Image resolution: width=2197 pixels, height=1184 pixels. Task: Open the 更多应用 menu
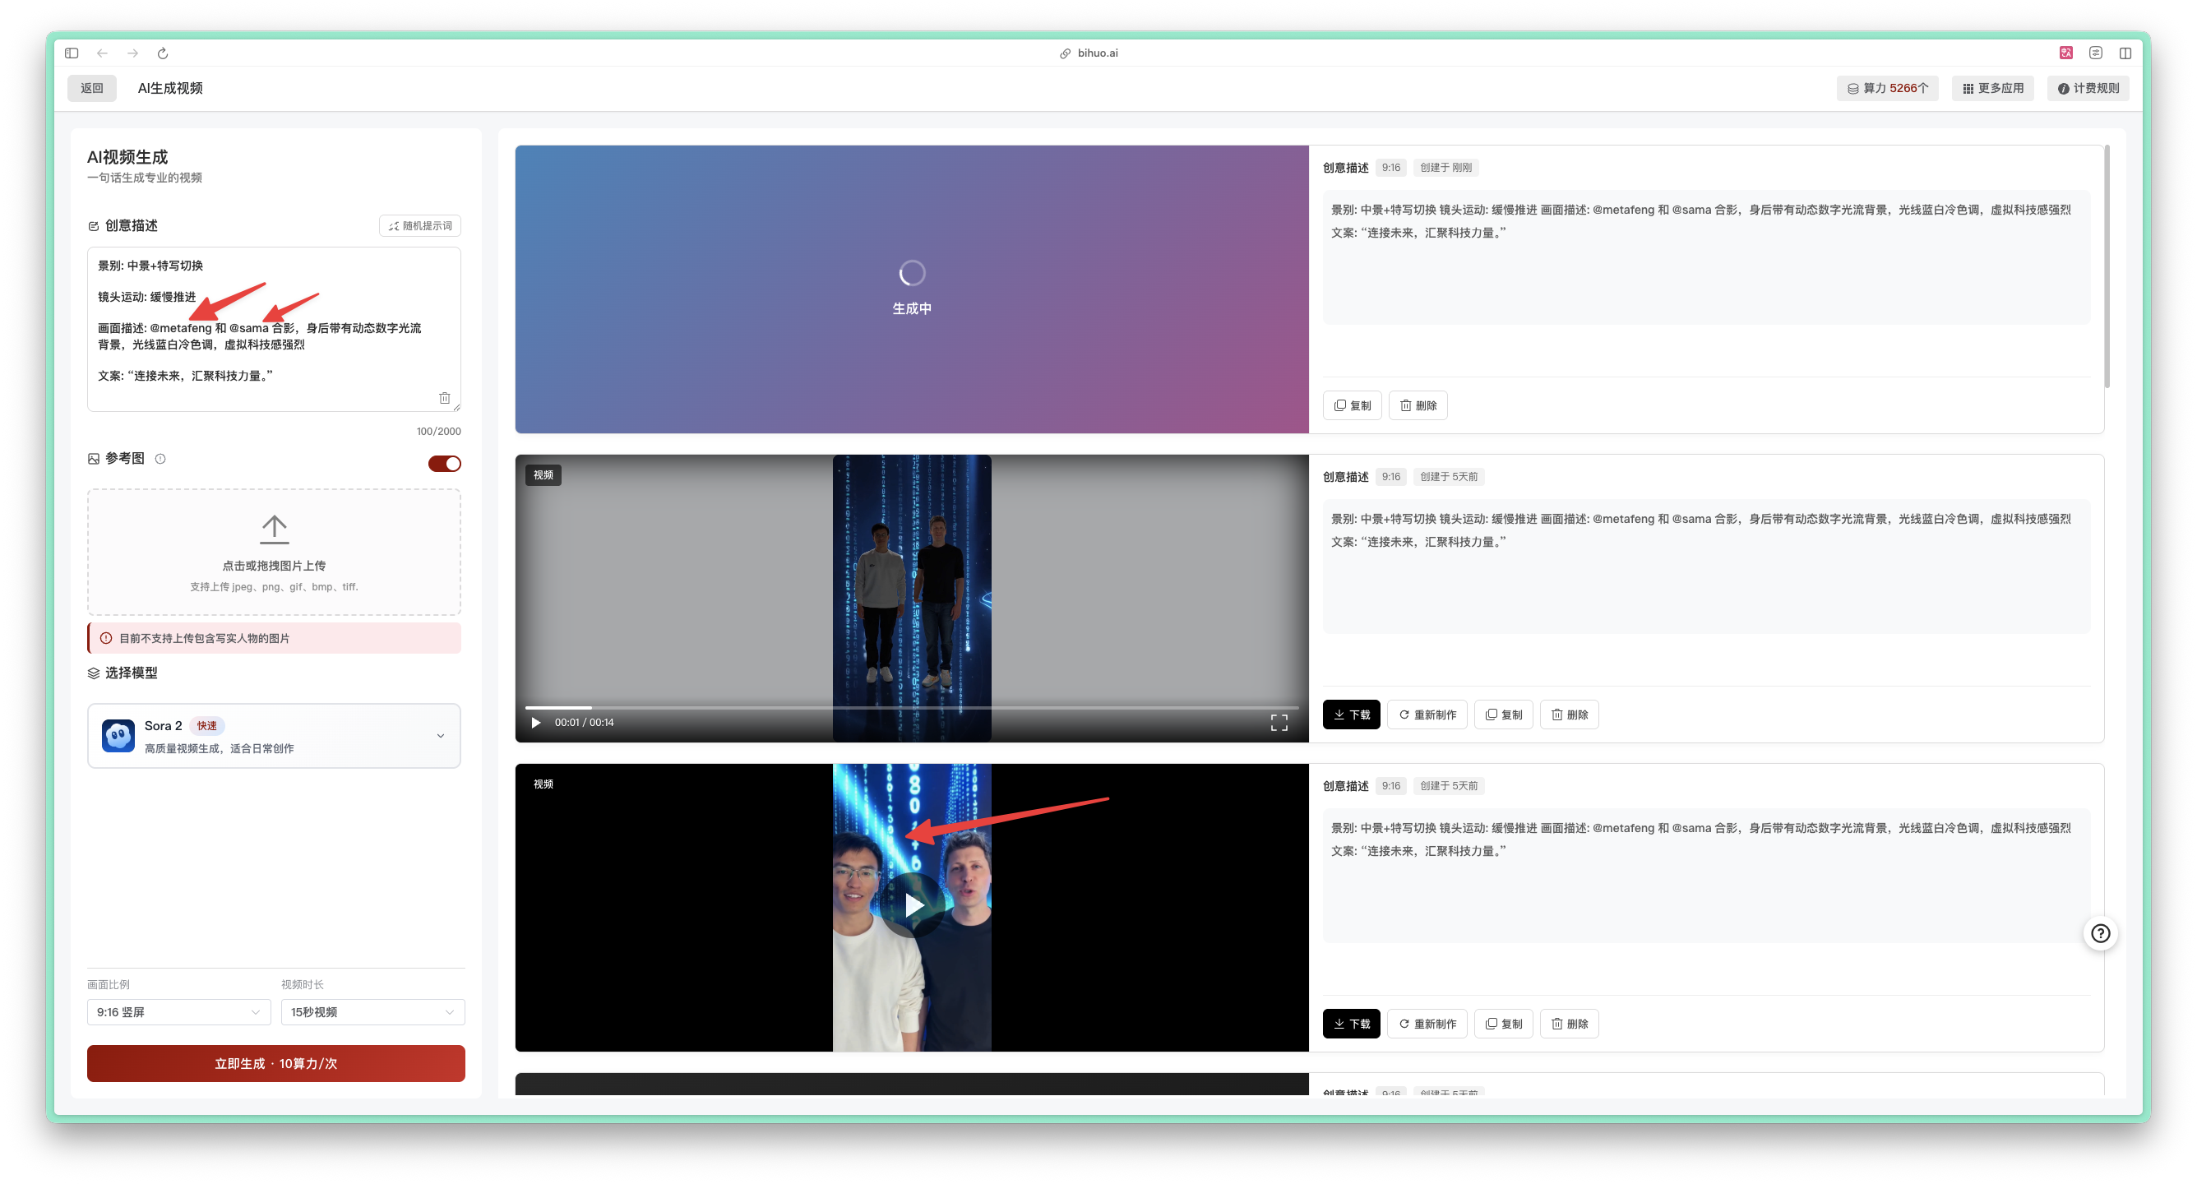1993,88
